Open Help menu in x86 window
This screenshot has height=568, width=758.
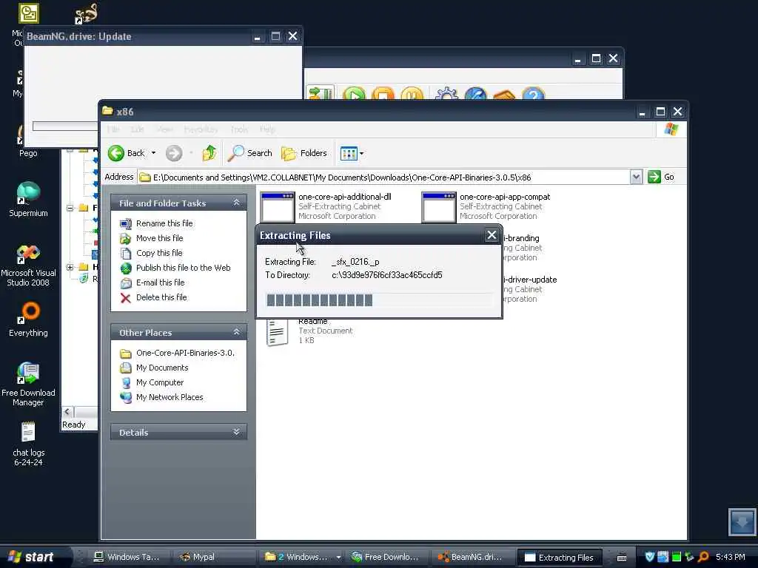(x=267, y=129)
